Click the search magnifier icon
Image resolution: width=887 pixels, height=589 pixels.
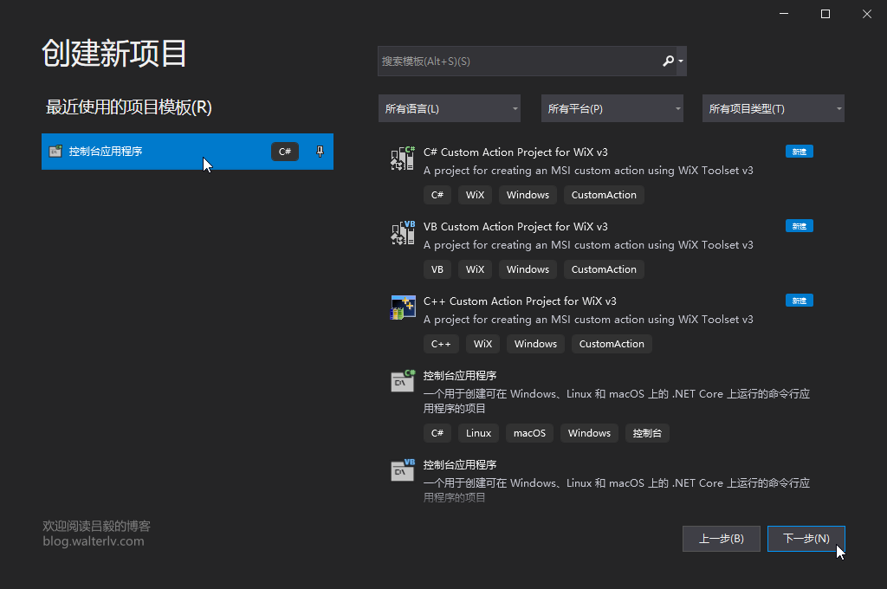tap(668, 61)
